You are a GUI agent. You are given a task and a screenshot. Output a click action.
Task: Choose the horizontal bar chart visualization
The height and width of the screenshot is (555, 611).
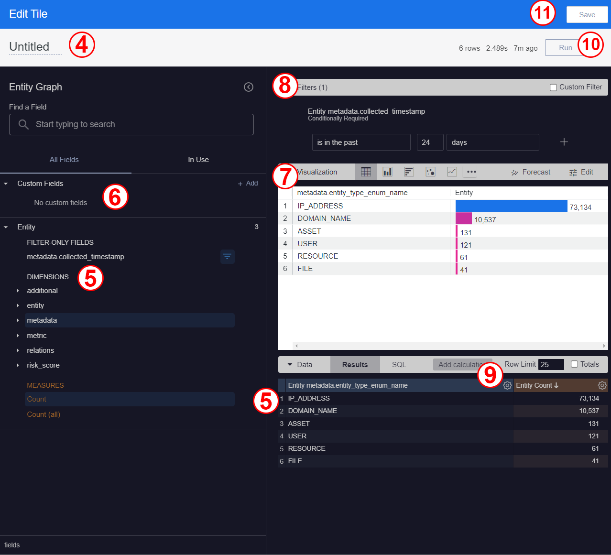click(409, 172)
